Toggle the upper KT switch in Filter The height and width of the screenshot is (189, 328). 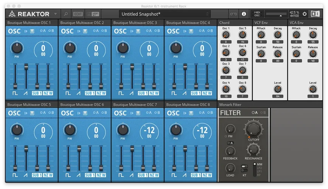(244, 166)
